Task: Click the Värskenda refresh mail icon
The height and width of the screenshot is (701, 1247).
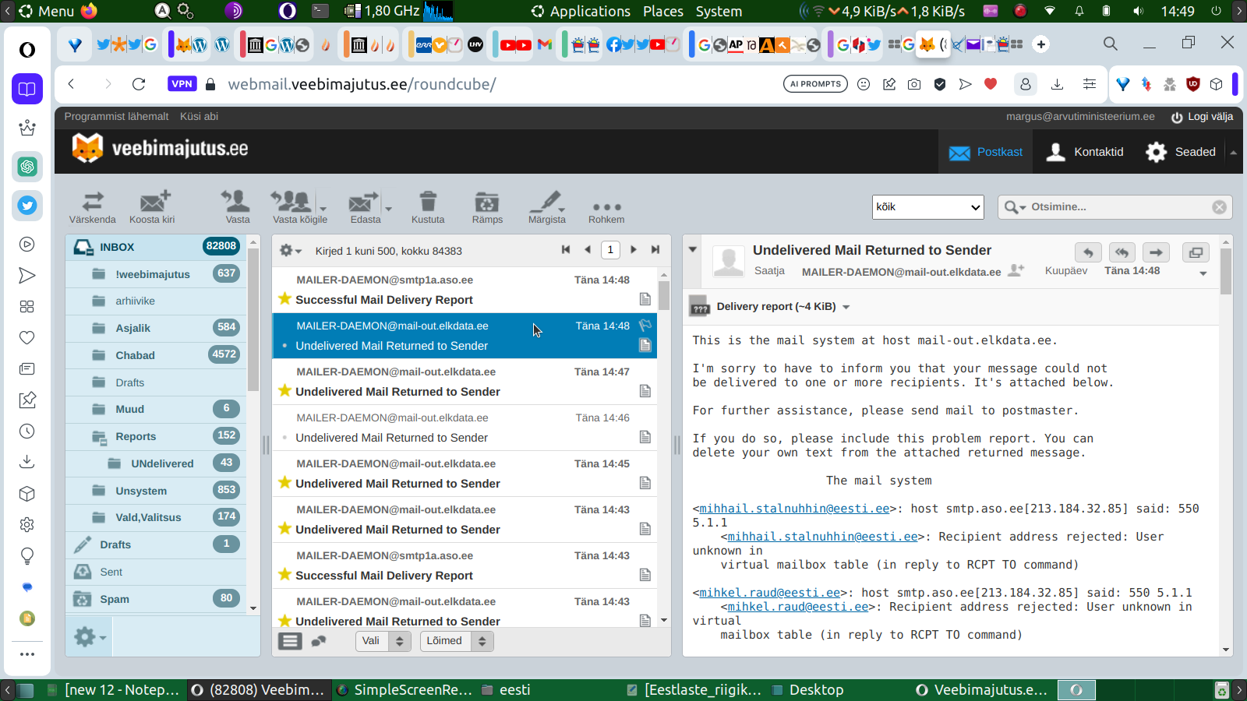Action: coord(92,203)
